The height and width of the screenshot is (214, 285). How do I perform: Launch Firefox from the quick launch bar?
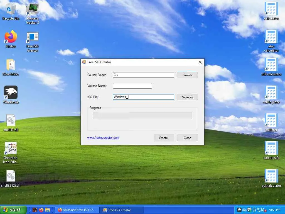pyautogui.click(x=41, y=210)
